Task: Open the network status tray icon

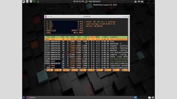Action: (136, 2)
